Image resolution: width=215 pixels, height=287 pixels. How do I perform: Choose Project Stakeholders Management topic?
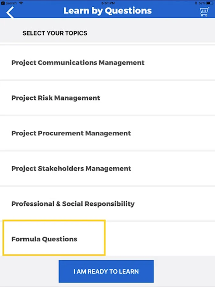[x=71, y=168]
